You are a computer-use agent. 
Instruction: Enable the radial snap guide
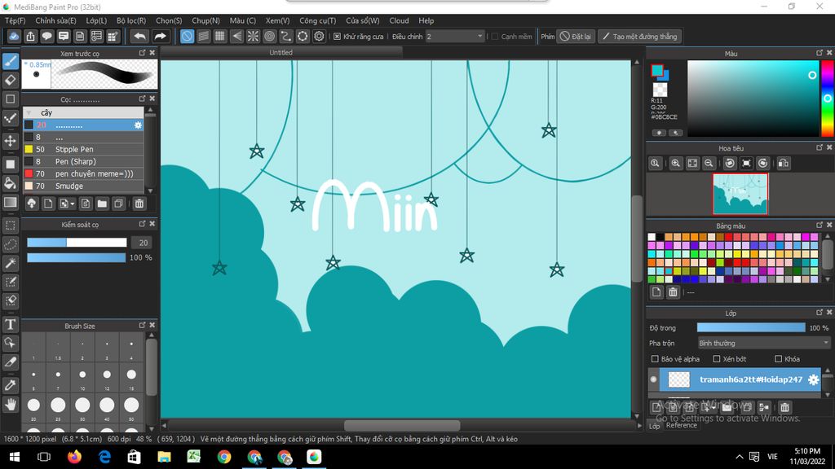253,36
